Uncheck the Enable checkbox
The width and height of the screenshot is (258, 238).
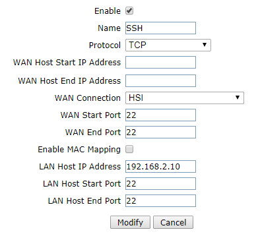[x=129, y=11]
